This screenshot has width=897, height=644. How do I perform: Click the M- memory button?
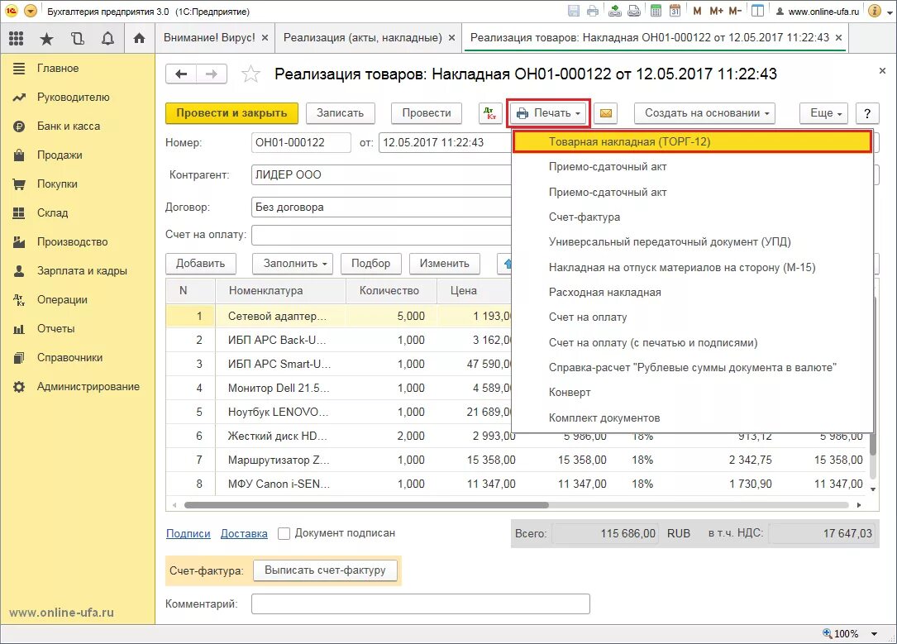(735, 11)
